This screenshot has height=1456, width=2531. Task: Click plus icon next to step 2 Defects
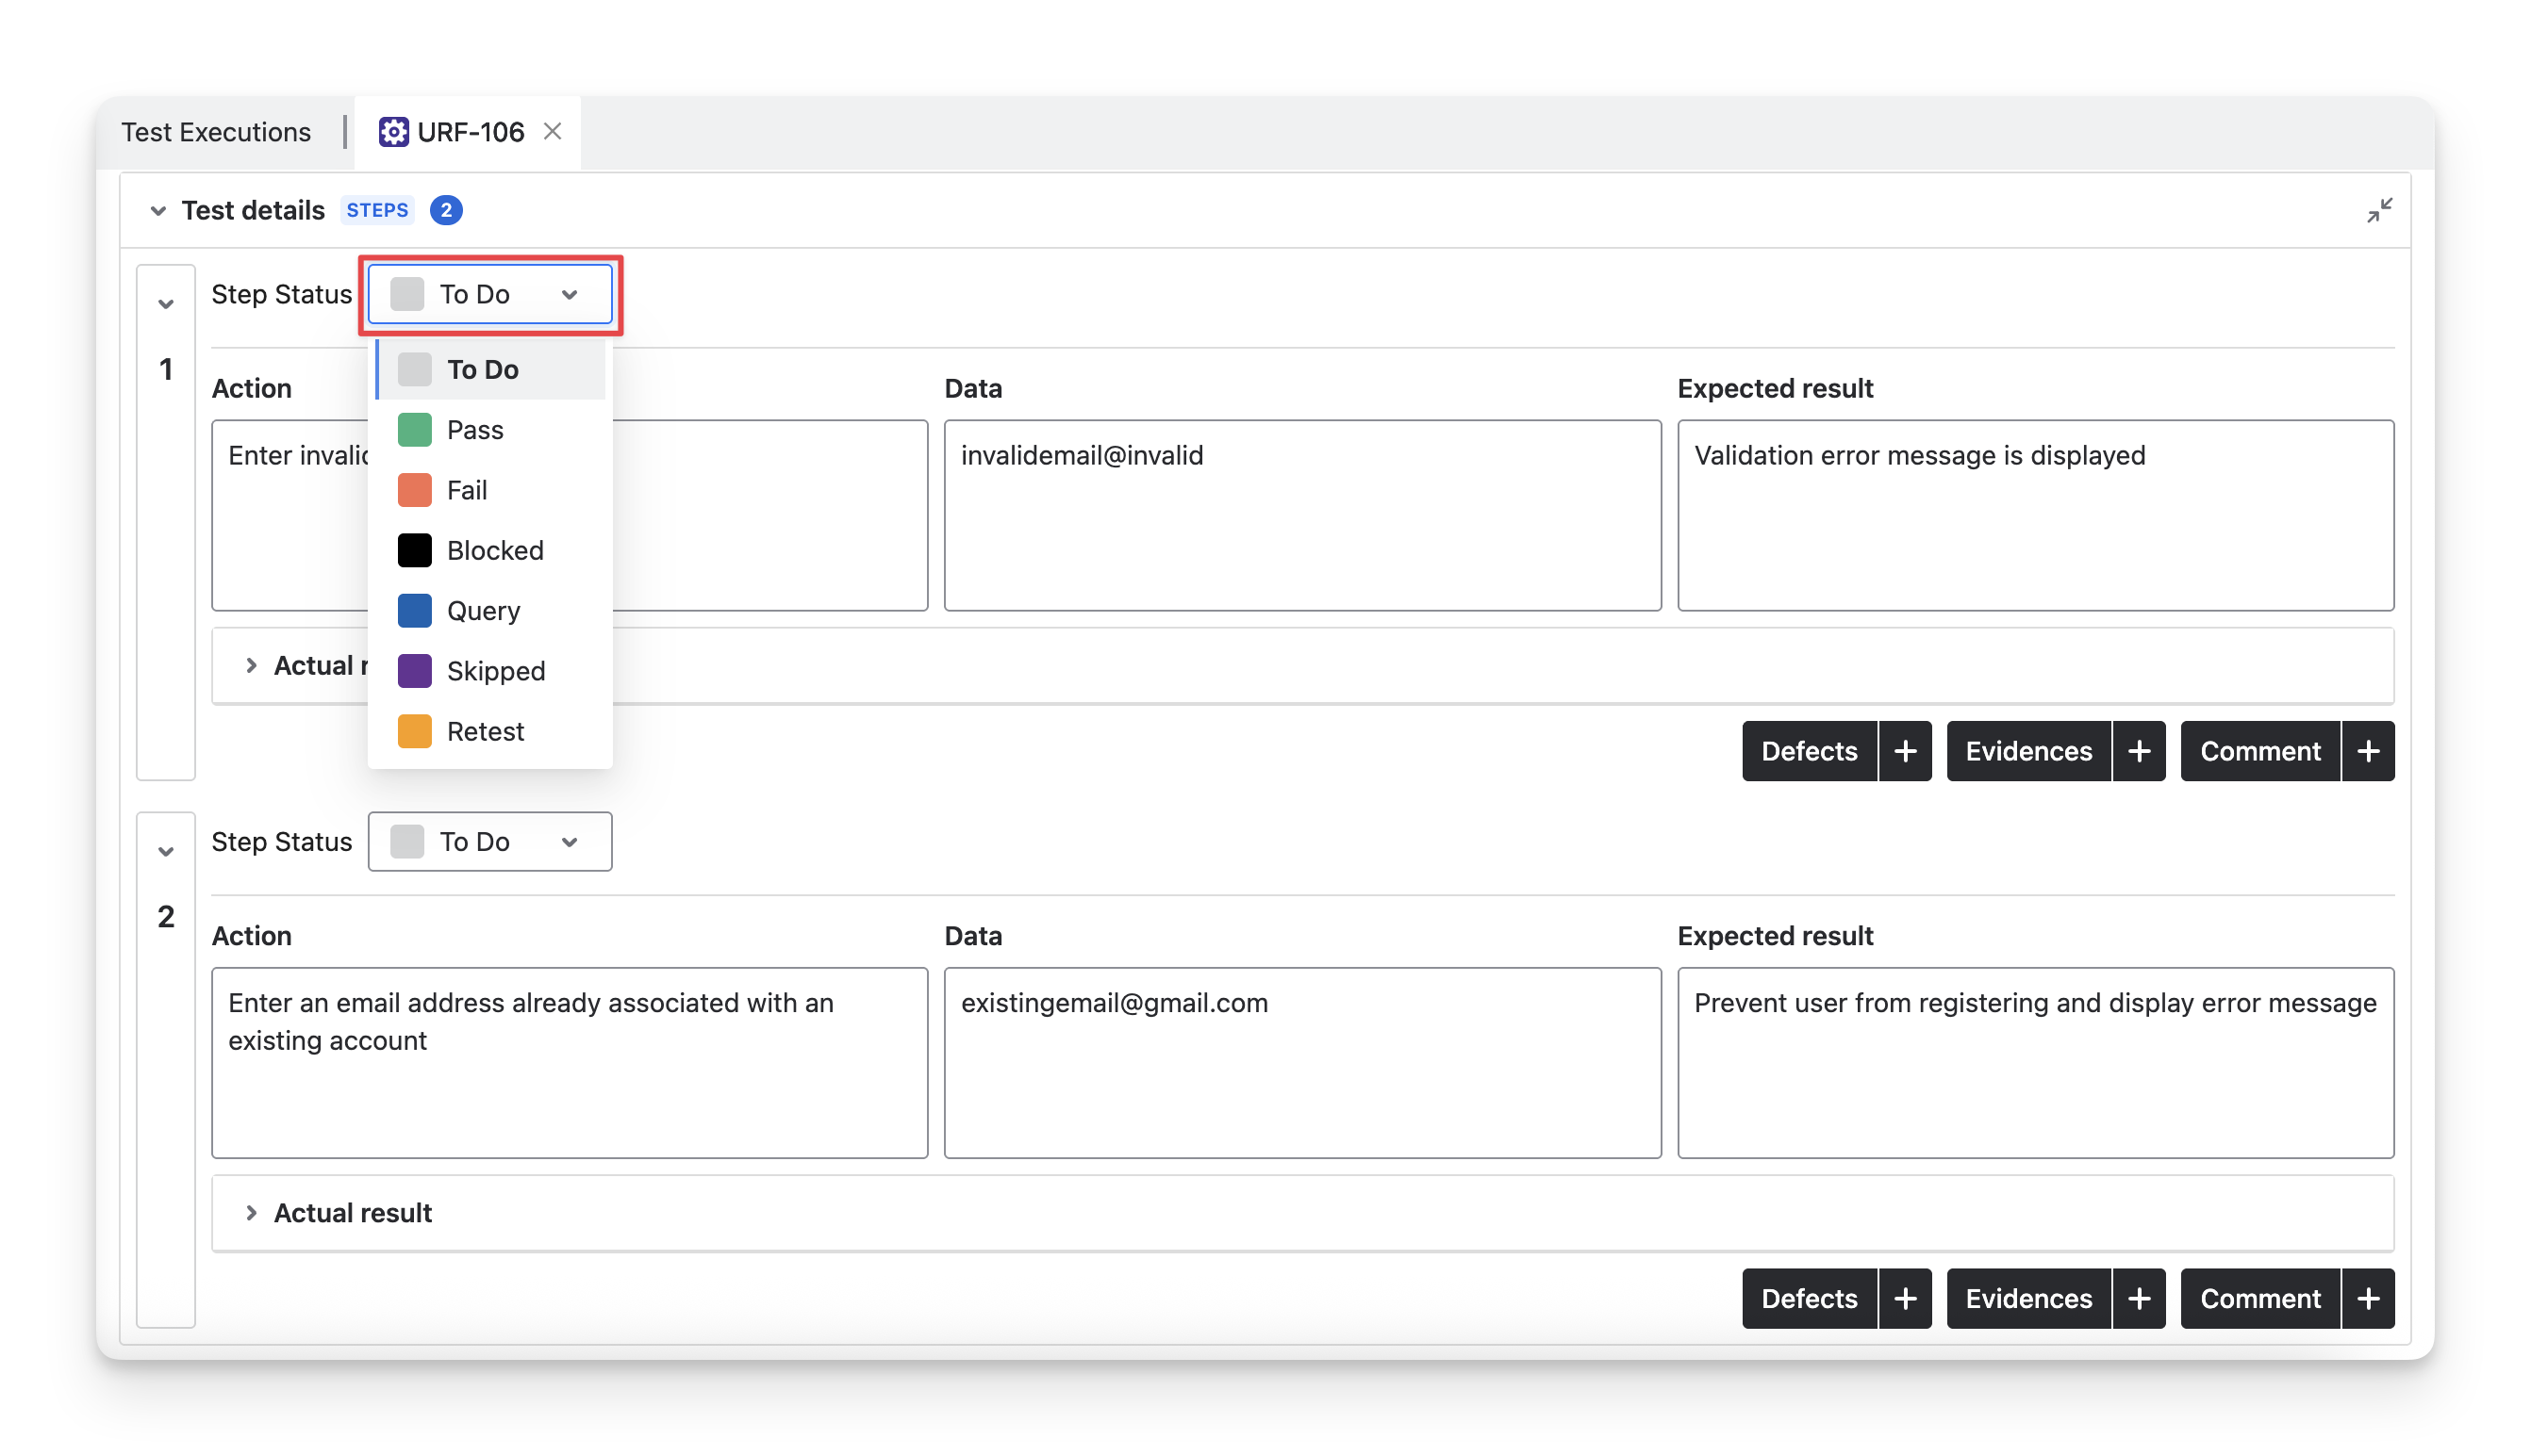[x=1905, y=1298]
